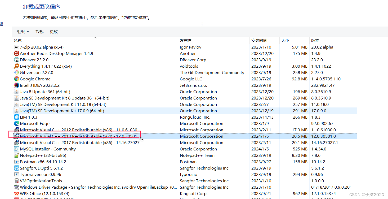Click the Microsoft Edge icon
Screen dimensions: 388x199
click(x=17, y=123)
